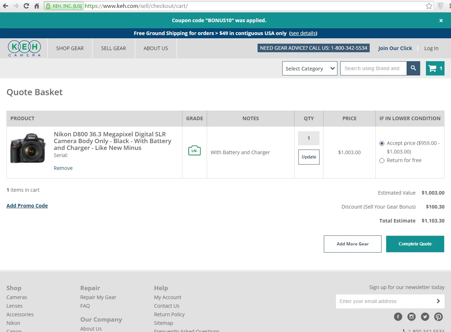Image resolution: width=451 pixels, height=332 pixels.
Task: Open shipping see details link
Action: pyautogui.click(x=303, y=33)
